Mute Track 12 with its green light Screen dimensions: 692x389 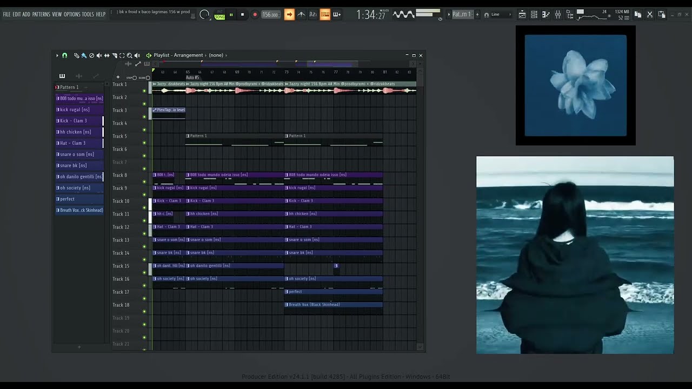[x=144, y=233]
